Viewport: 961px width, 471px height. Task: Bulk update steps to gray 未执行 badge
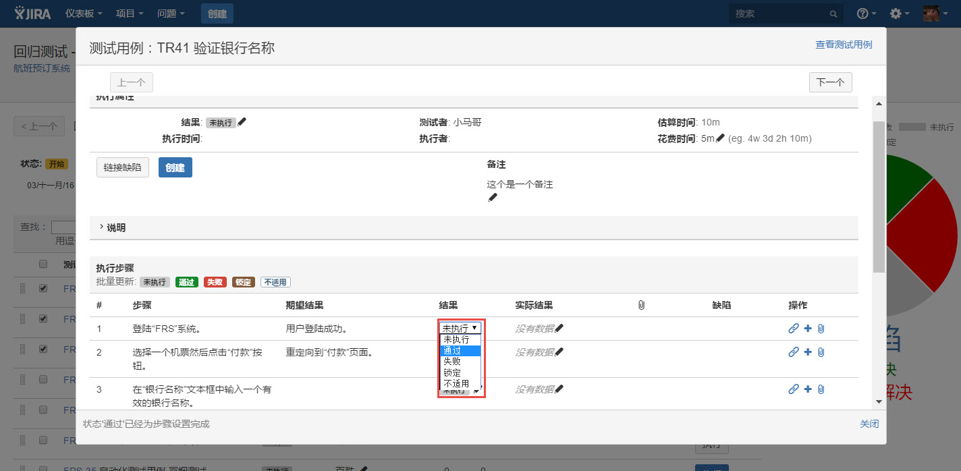[x=155, y=282]
